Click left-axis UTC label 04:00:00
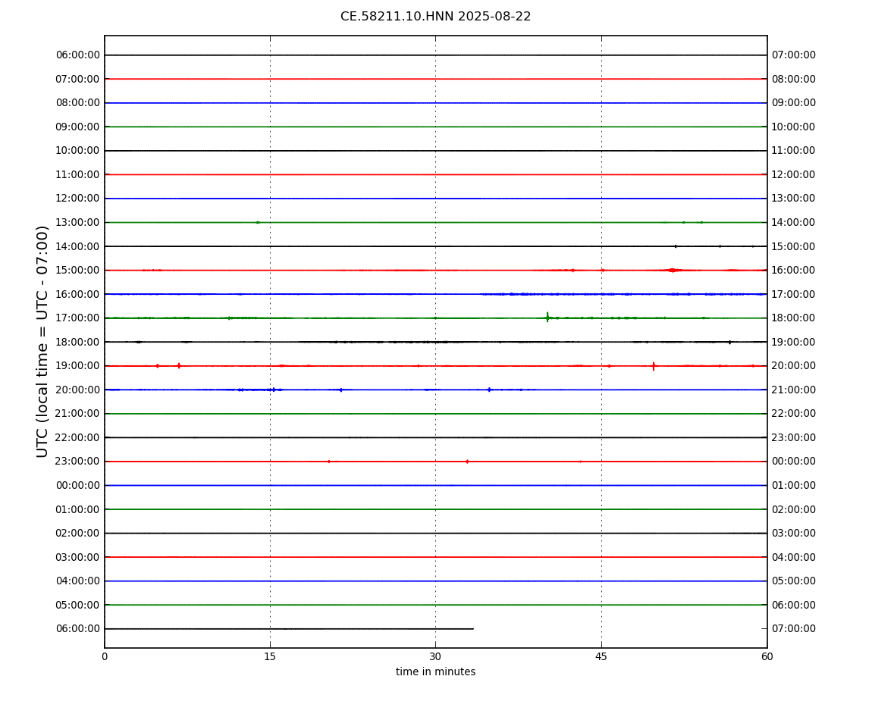872x720 pixels. click(77, 581)
